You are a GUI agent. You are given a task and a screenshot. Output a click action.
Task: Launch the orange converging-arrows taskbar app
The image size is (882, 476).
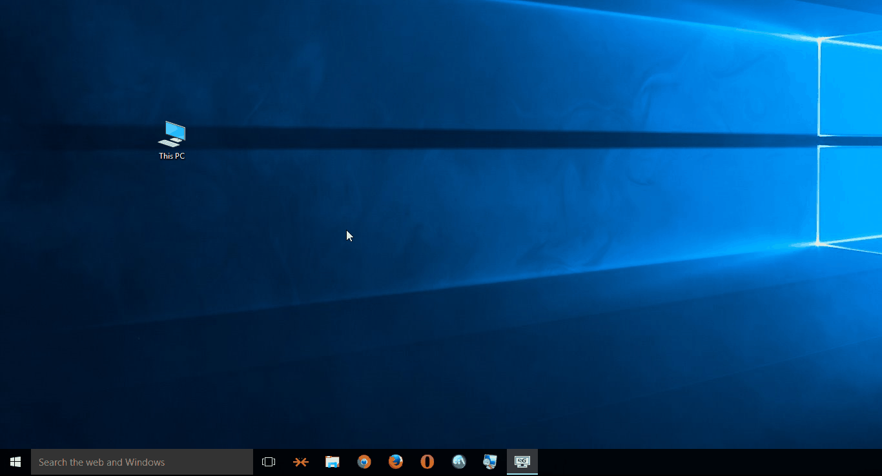[301, 462]
